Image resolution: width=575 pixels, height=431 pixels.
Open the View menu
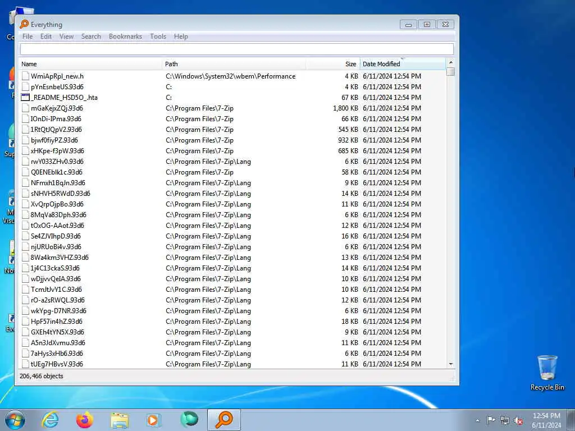(66, 36)
